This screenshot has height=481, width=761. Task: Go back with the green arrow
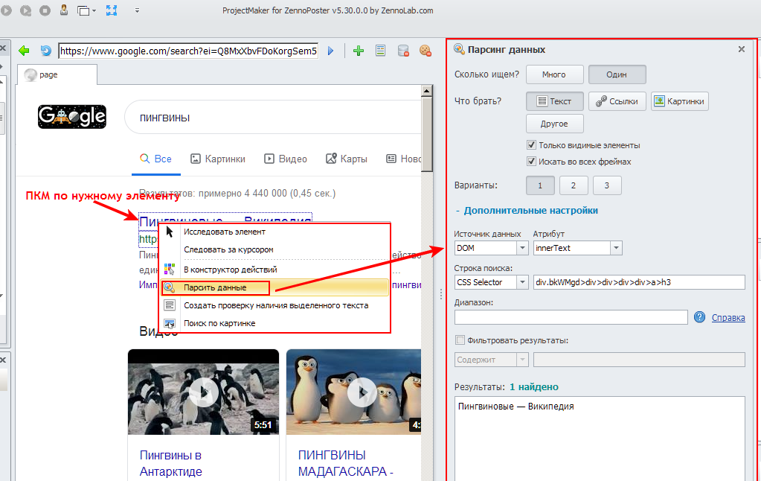point(24,51)
